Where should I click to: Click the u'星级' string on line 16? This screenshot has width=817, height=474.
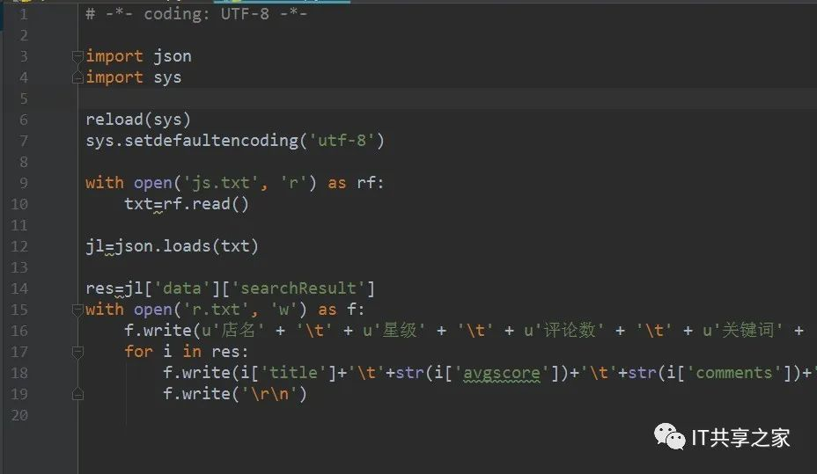pyautogui.click(x=394, y=331)
